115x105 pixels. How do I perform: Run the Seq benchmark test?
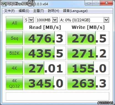pyautogui.click(x=14, y=38)
